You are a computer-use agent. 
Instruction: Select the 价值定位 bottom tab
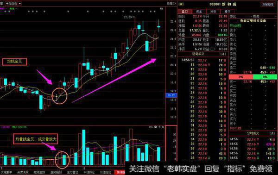click(x=106, y=172)
